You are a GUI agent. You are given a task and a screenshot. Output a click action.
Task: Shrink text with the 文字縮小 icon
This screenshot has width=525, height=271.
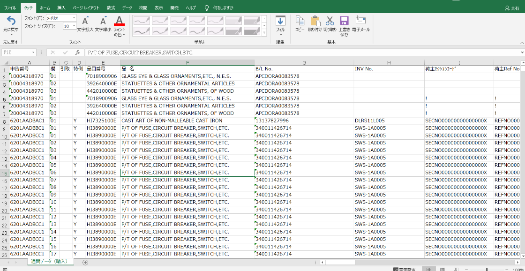(x=103, y=21)
